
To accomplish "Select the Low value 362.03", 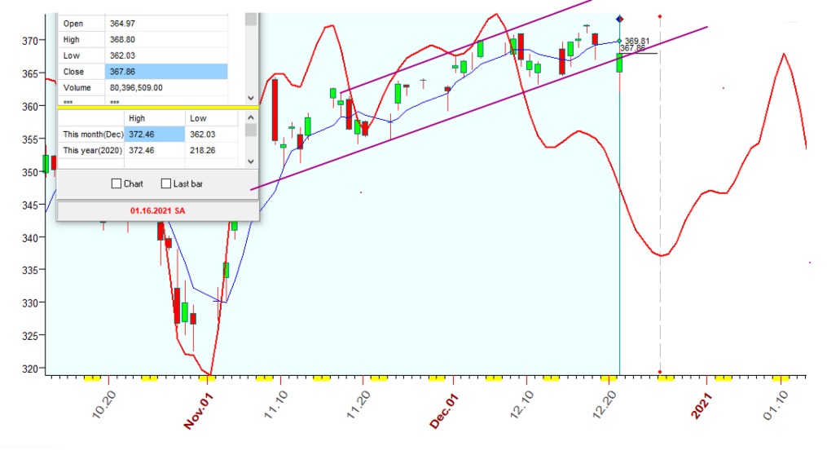I will 166,55.
